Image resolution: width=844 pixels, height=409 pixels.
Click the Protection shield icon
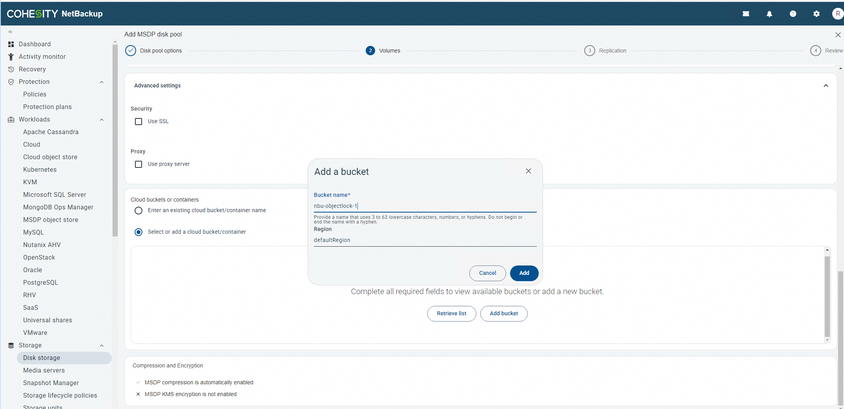coord(11,82)
